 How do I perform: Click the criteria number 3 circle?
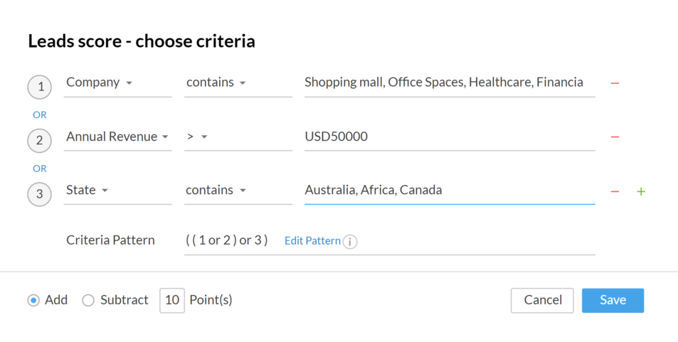[x=40, y=194]
